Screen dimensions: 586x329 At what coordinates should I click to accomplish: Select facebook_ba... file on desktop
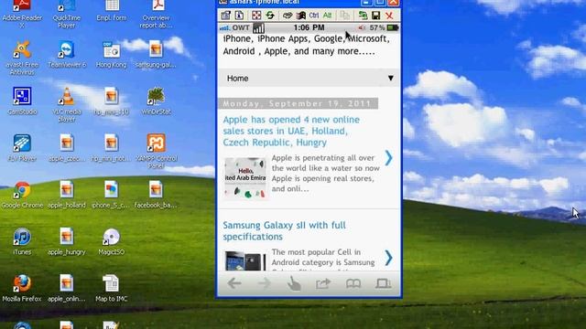157,195
